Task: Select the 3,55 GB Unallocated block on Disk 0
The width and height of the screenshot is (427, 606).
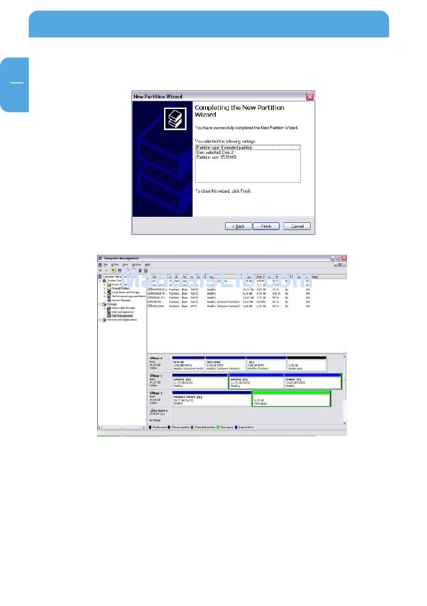Action: (x=307, y=364)
